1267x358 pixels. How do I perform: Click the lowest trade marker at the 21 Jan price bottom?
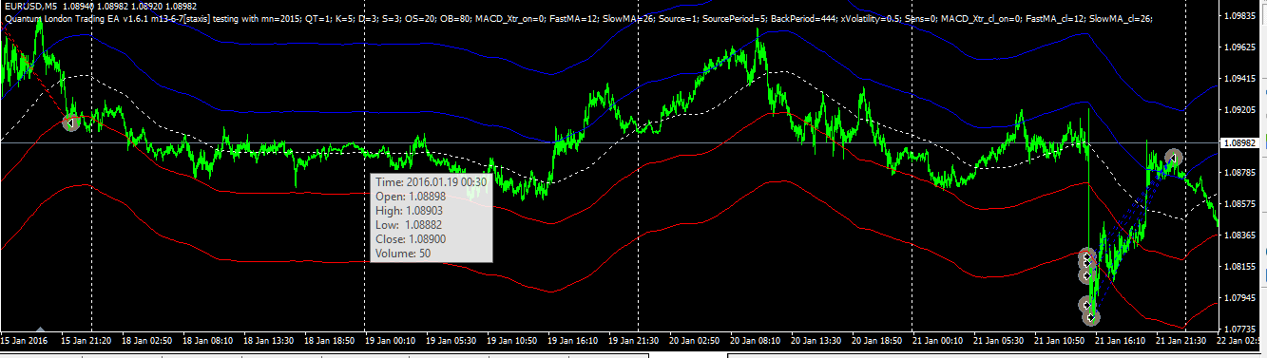(1091, 317)
